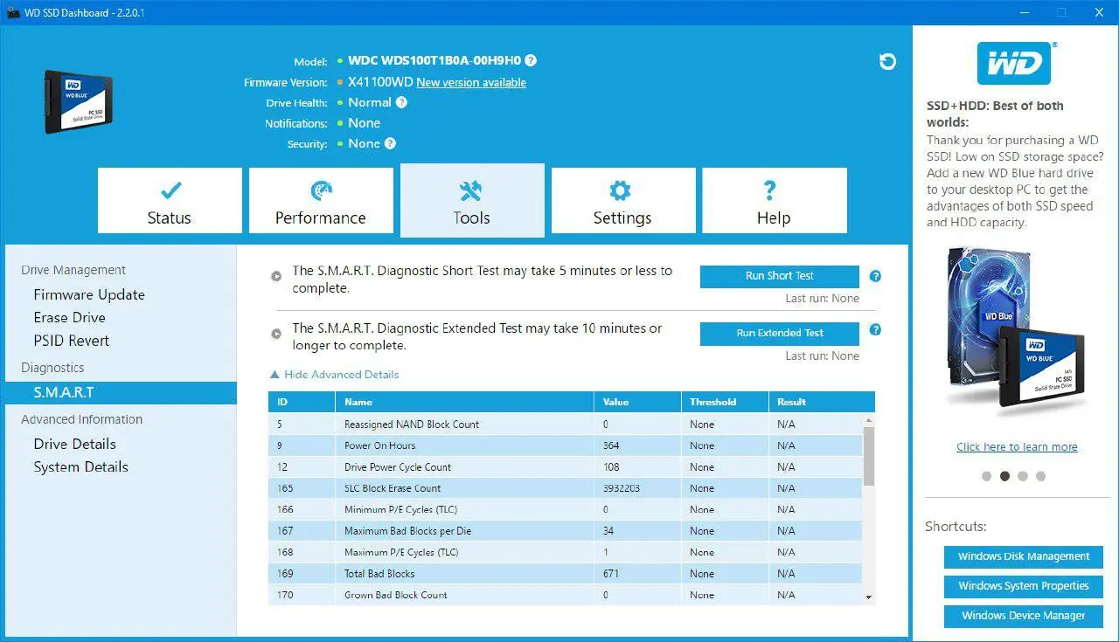Click help icon next to Run Short Test
The height and width of the screenshot is (642, 1119).
point(875,276)
